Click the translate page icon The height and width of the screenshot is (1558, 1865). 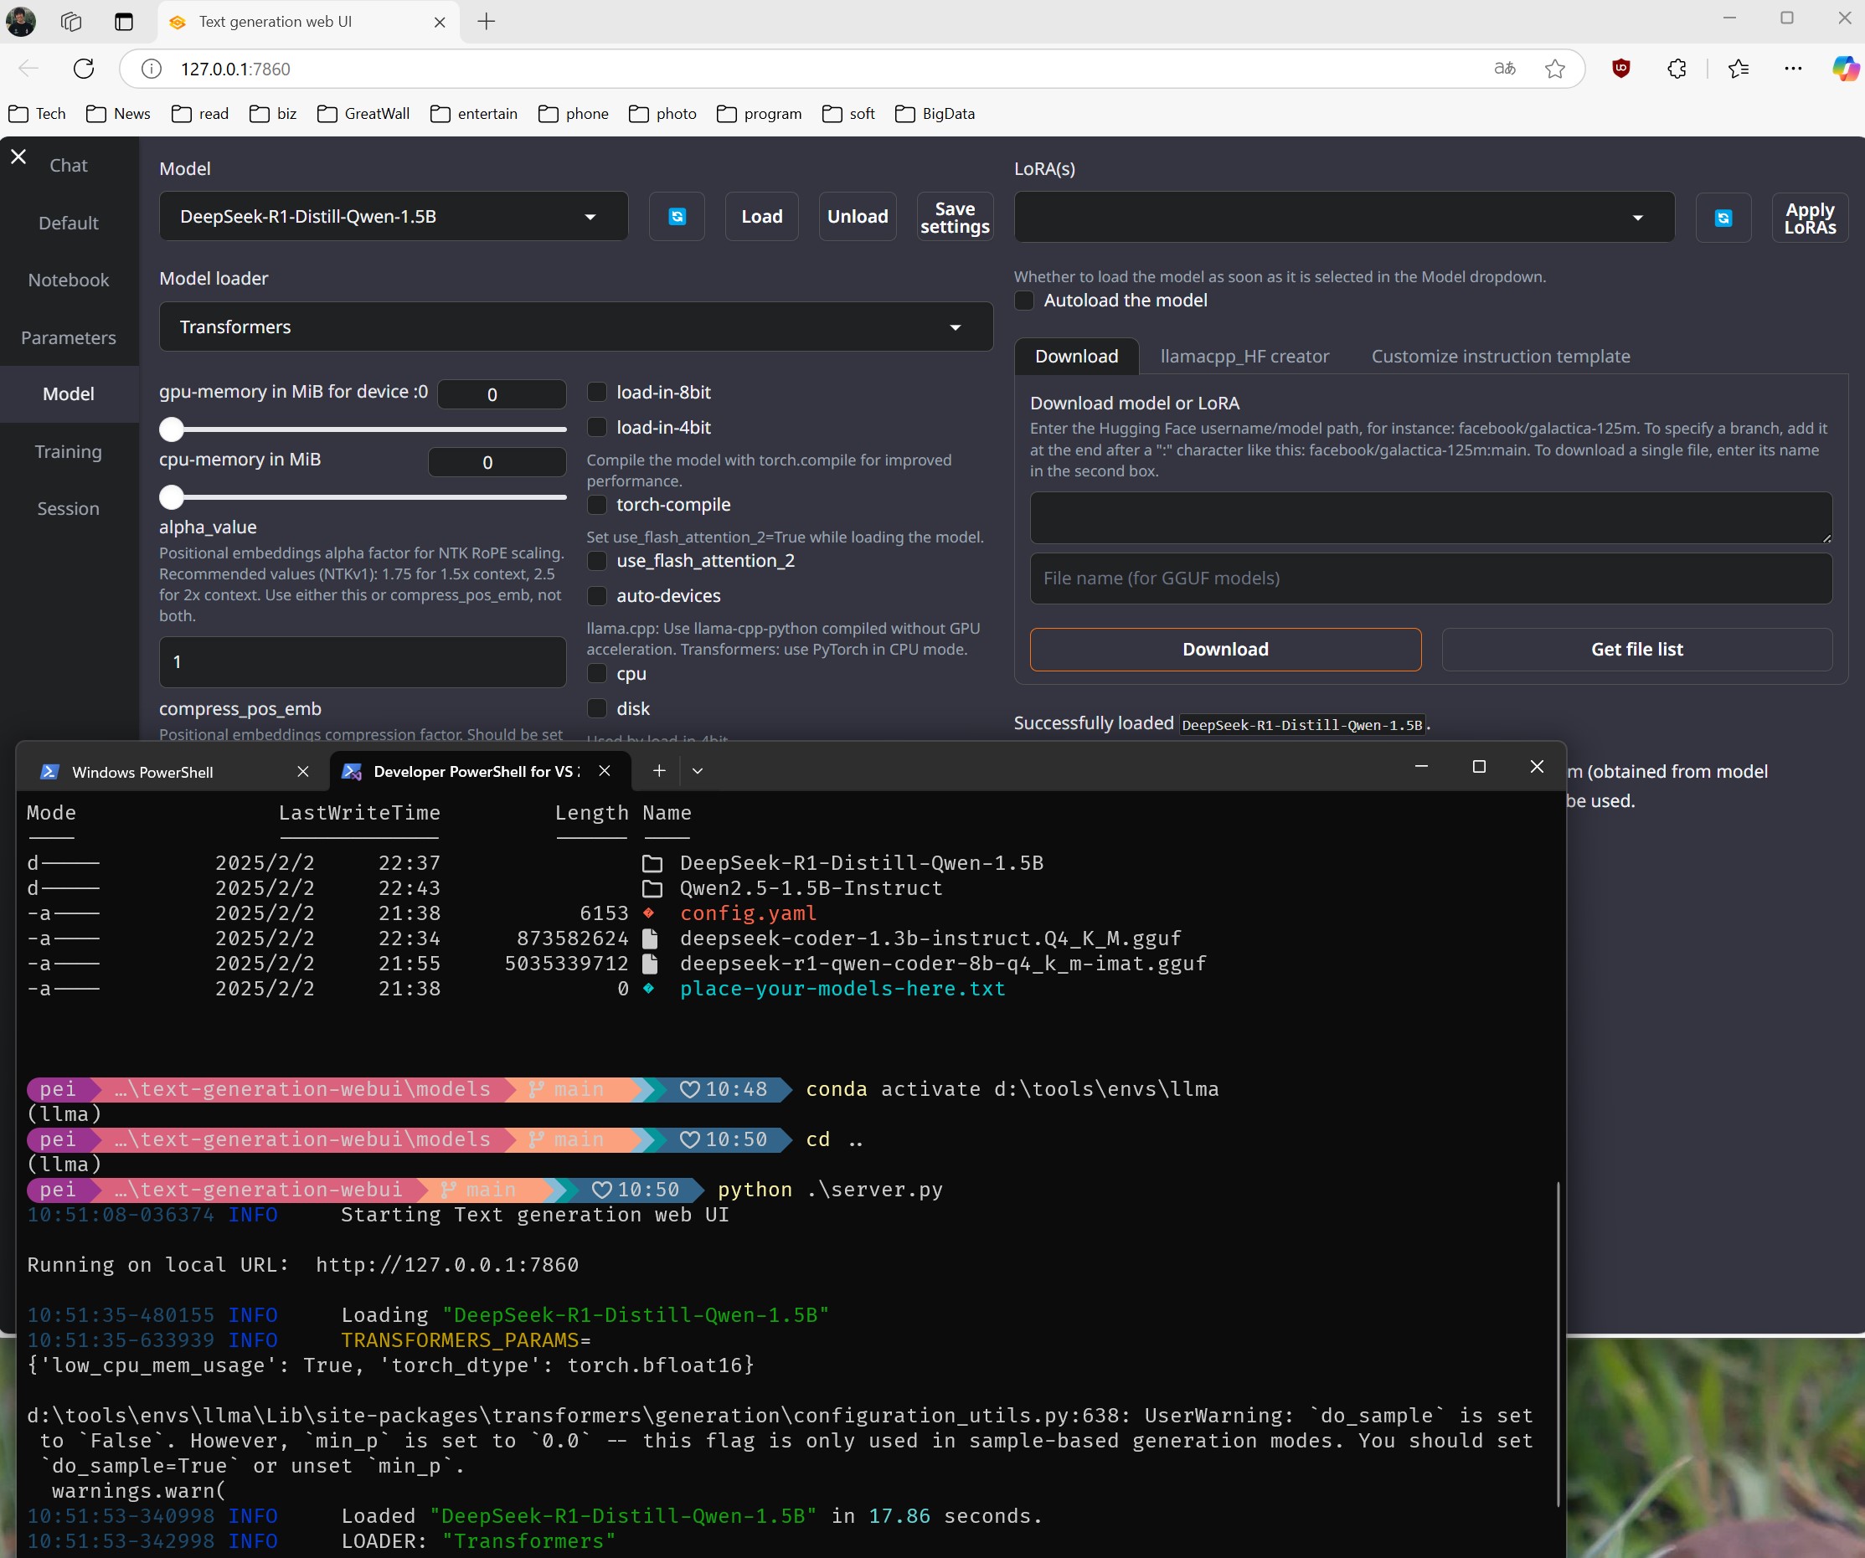(1504, 69)
